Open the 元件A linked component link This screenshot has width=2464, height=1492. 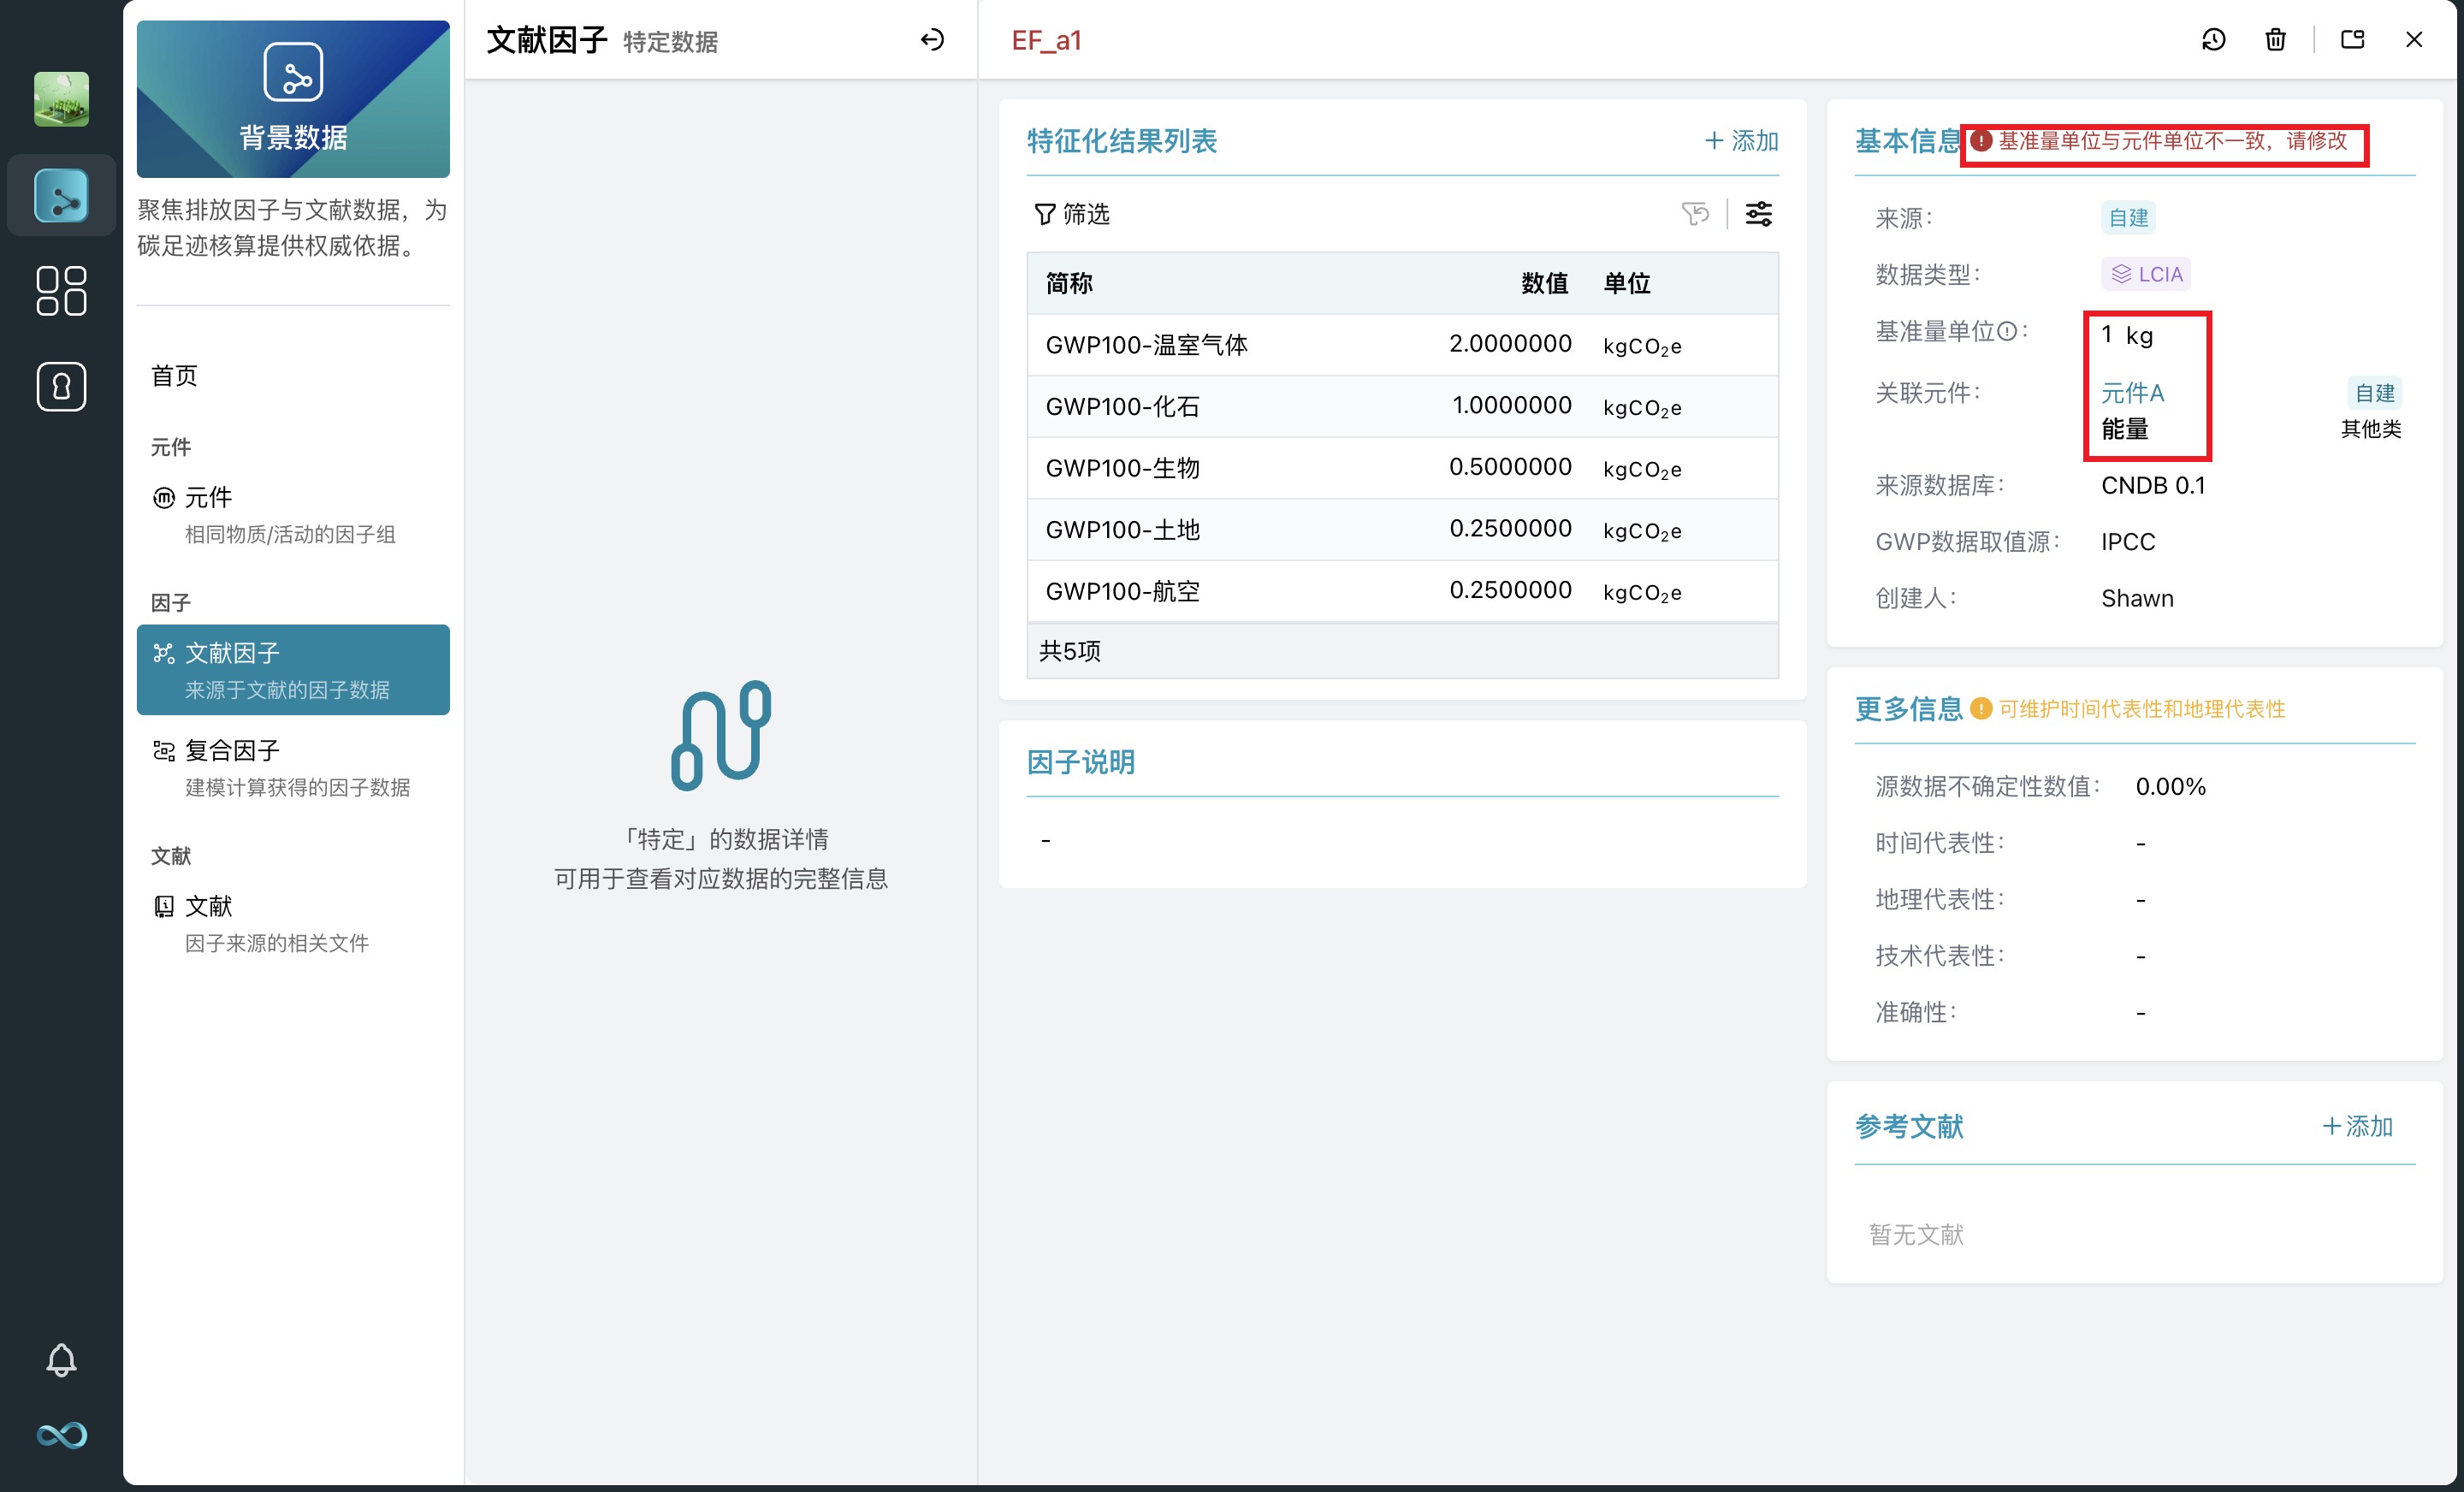[x=2134, y=393]
